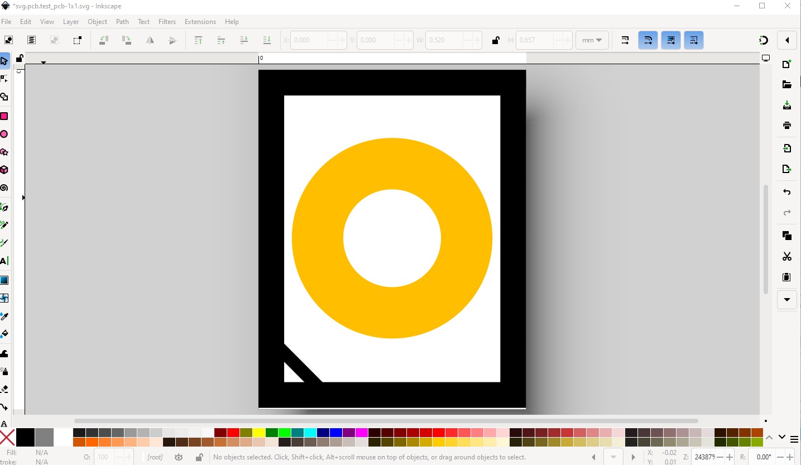
Task: Click the Print document button
Action: click(x=787, y=125)
